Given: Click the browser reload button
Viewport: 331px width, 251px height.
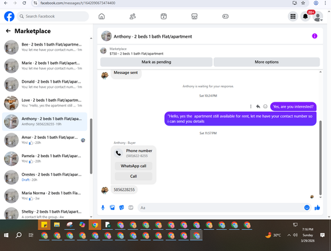Looking at the screenshot, I should coord(24,3).
